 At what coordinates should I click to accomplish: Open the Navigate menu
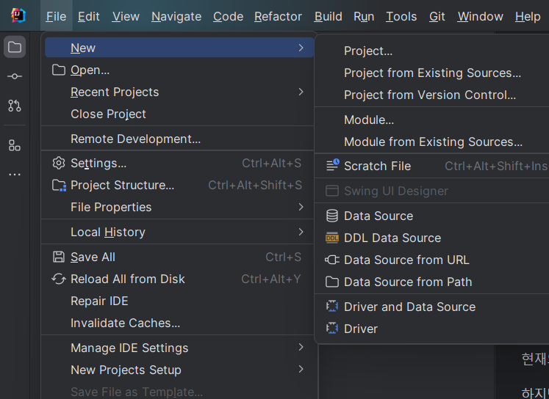[x=176, y=16]
